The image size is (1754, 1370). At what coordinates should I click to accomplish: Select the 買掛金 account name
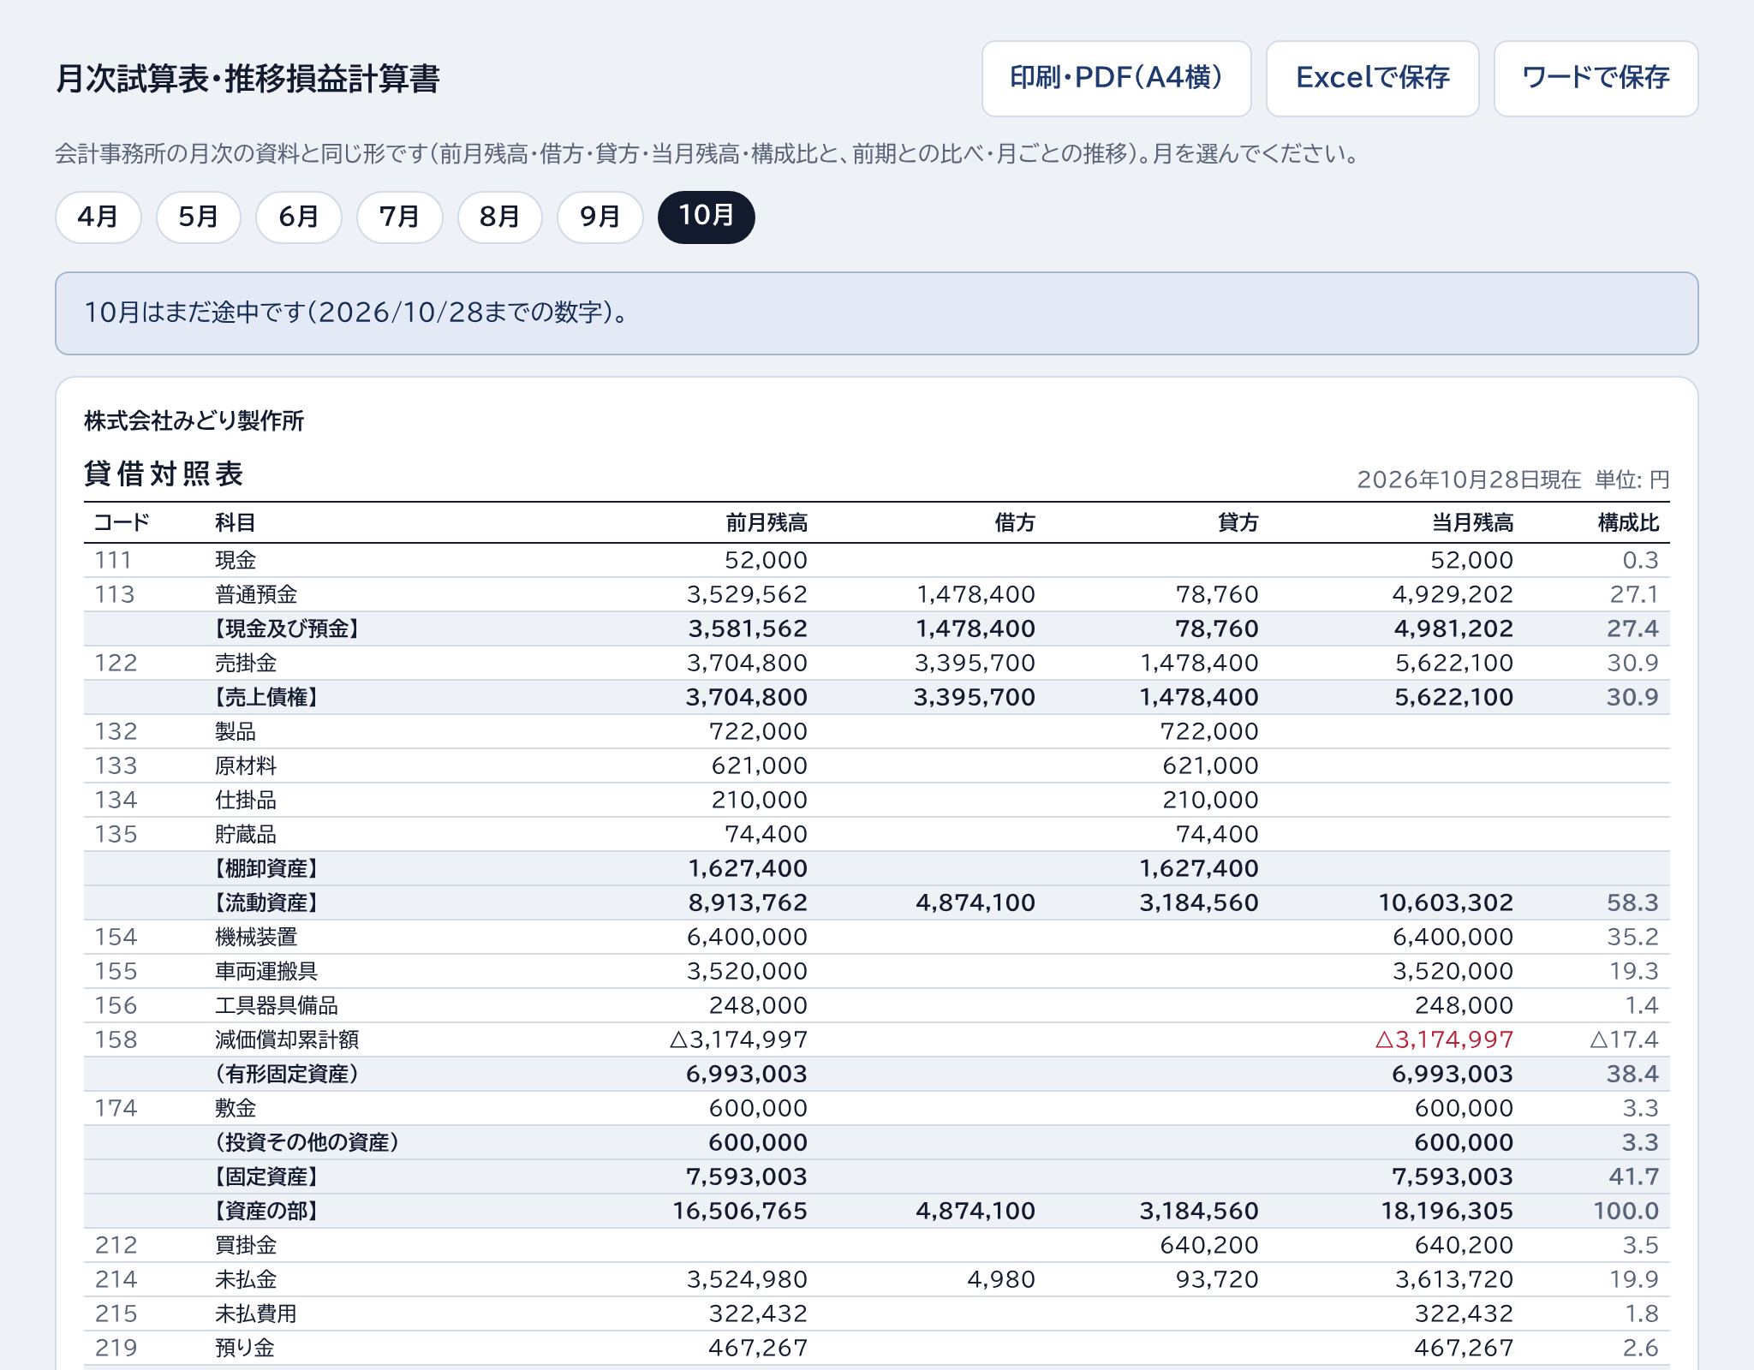(246, 1245)
